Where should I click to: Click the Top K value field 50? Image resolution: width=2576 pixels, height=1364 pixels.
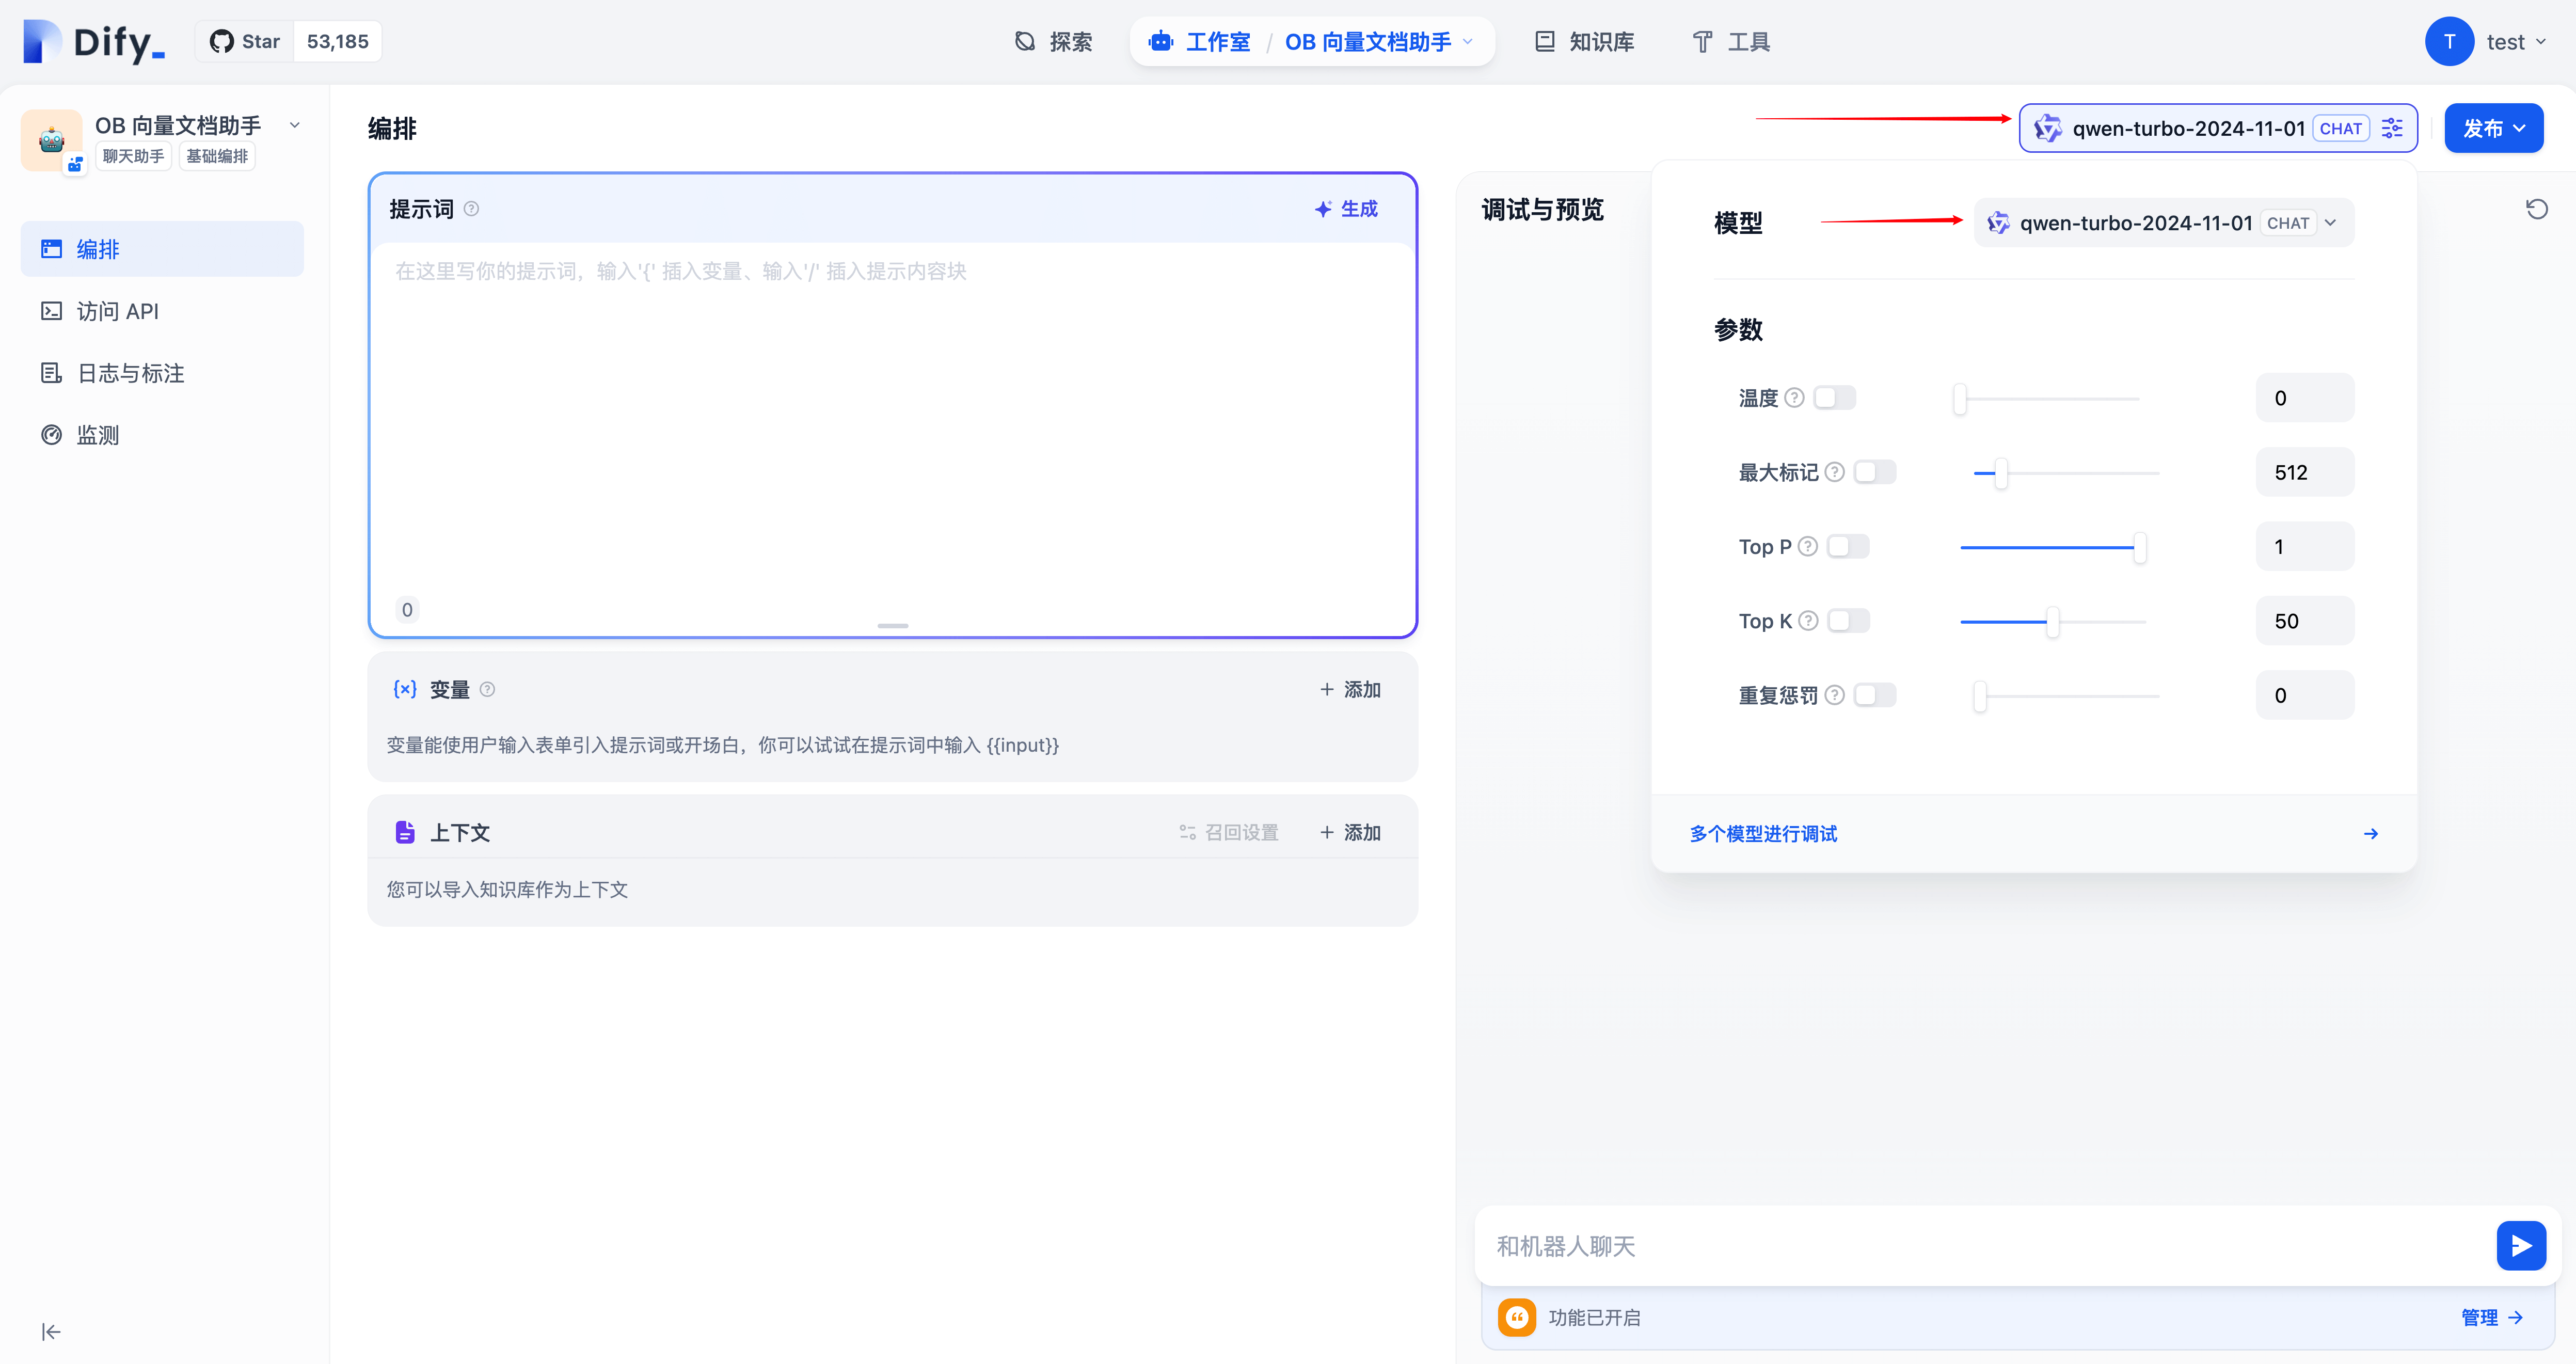click(x=2304, y=621)
